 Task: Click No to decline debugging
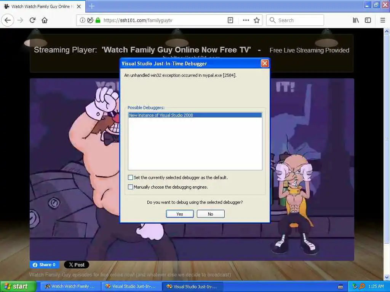click(211, 214)
